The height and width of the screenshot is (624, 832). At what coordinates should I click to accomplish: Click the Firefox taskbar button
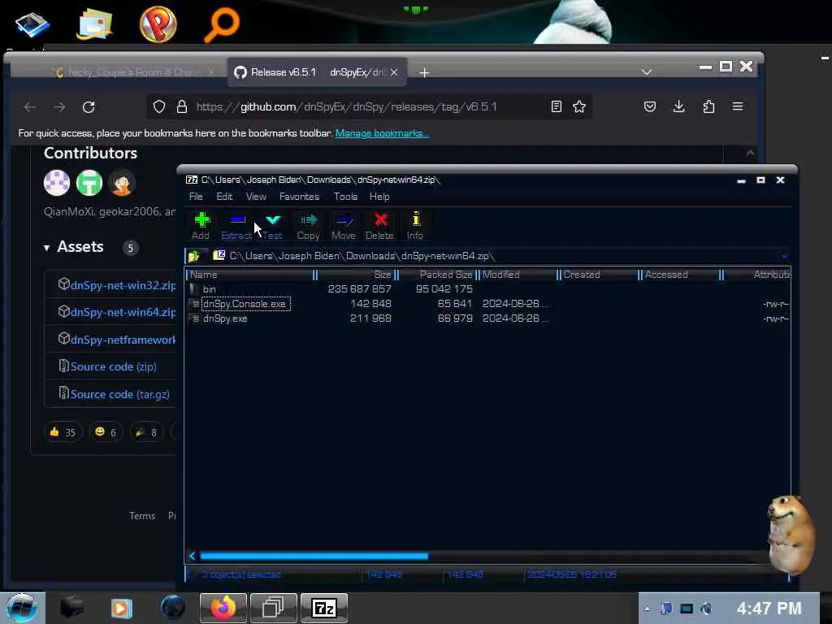pos(223,608)
